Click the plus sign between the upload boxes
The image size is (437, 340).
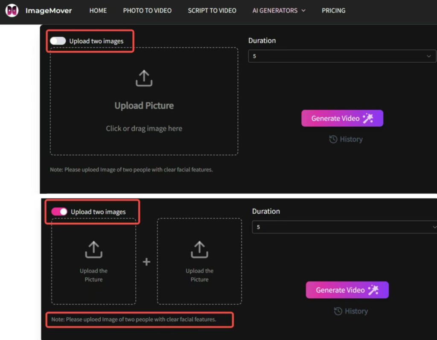tap(146, 262)
